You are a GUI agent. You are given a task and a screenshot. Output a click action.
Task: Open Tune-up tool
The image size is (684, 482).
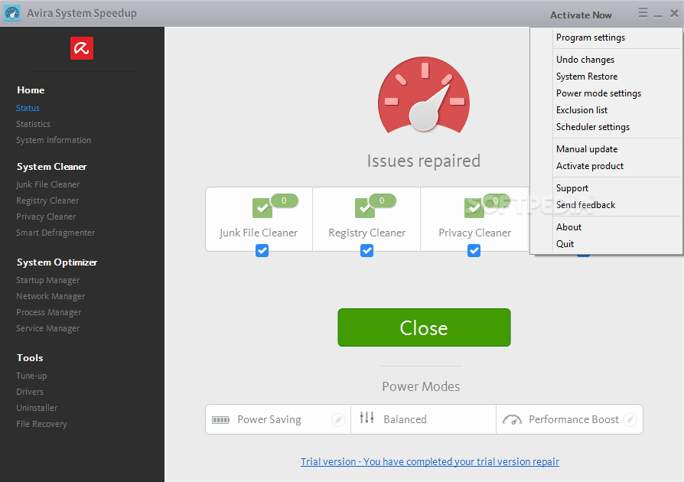(x=31, y=376)
